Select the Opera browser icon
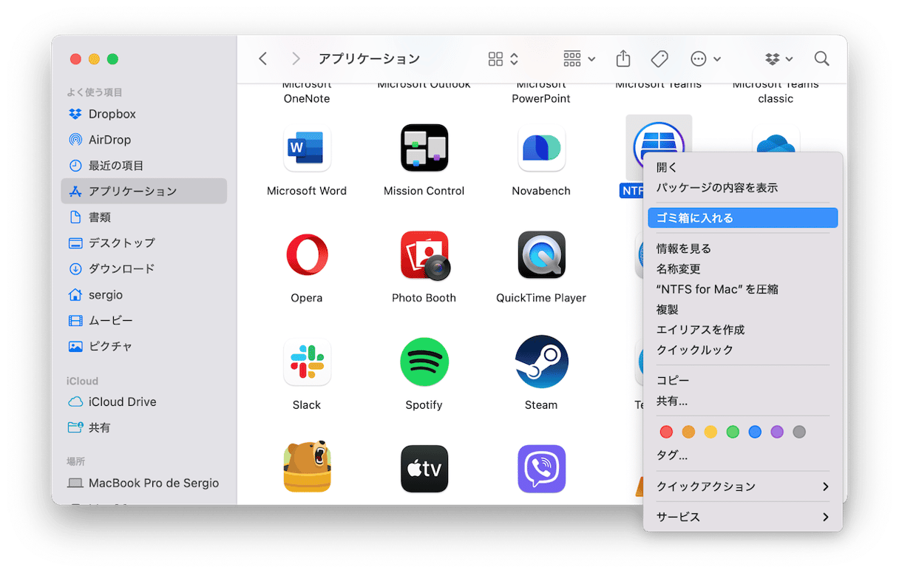This screenshot has width=899, height=573. point(306,255)
